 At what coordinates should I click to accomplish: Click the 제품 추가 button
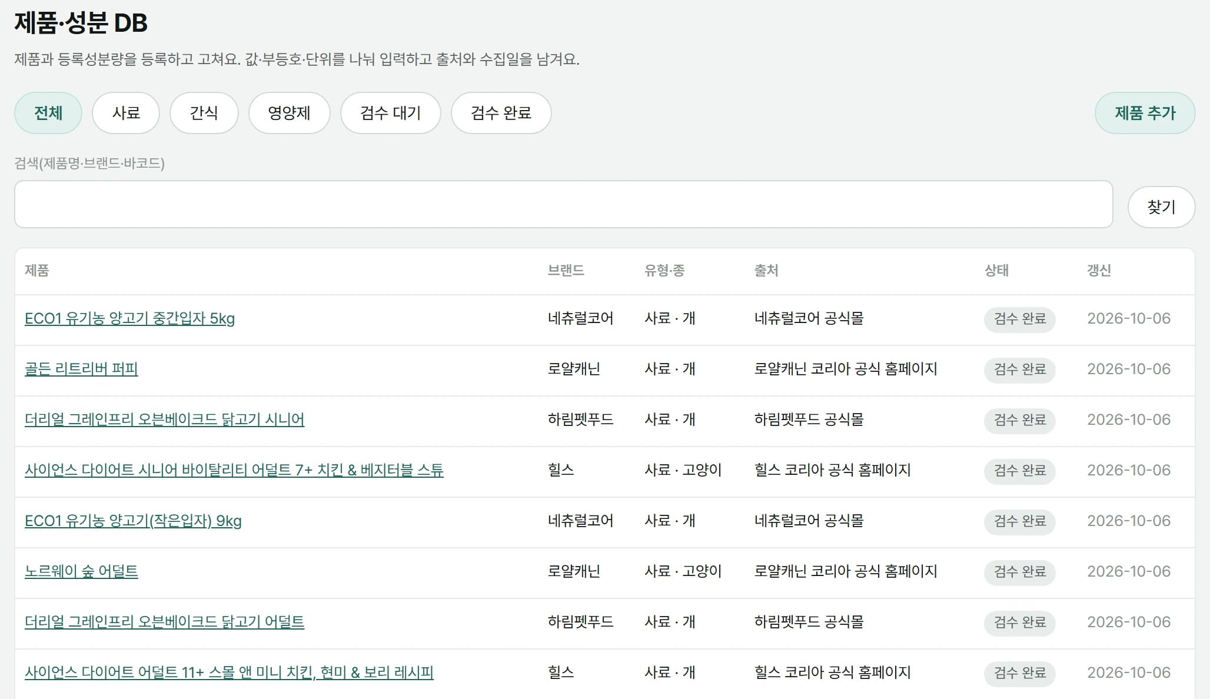click(x=1145, y=113)
